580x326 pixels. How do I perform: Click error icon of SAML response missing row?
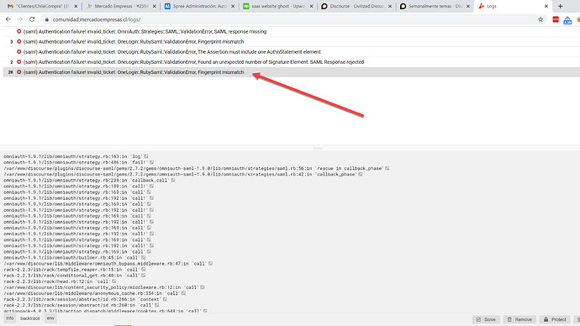coord(18,31)
